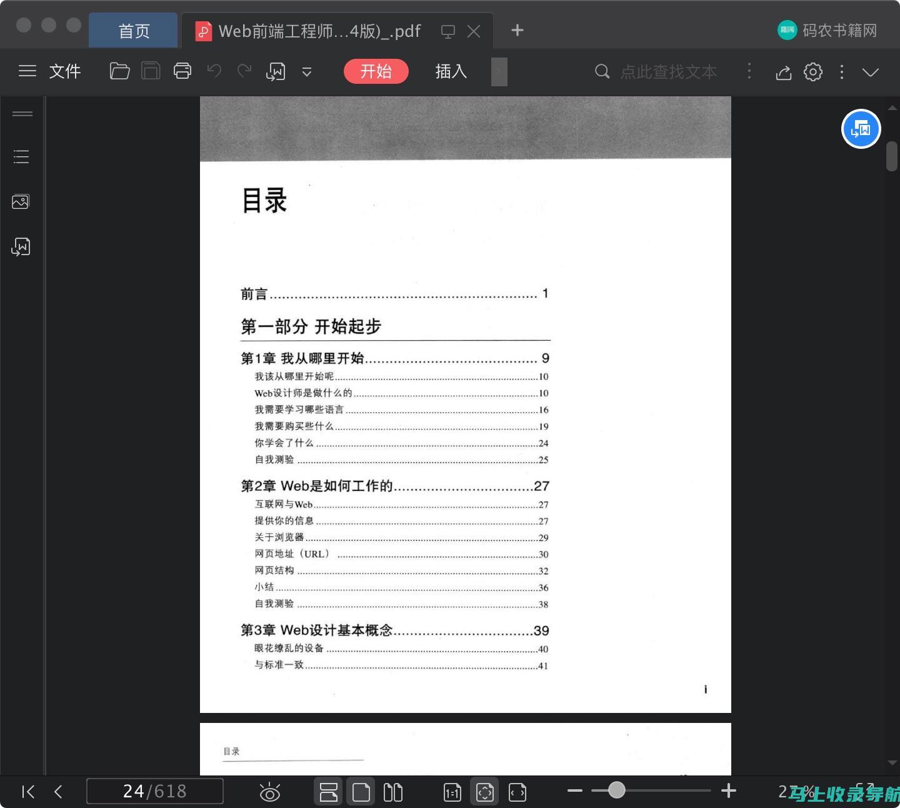Click the PDF to Word convert toolbar icon
Screen dimensions: 900x808
pyautogui.click(x=276, y=72)
